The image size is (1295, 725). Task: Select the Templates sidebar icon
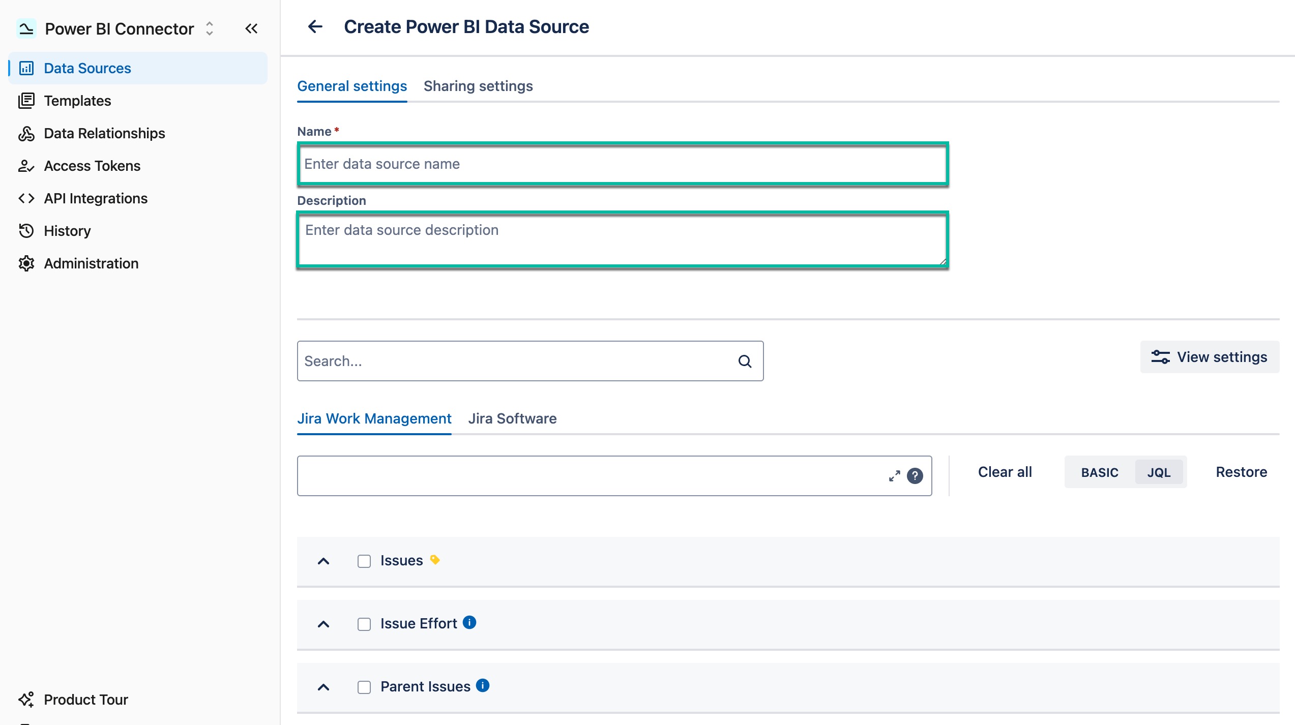(x=27, y=100)
